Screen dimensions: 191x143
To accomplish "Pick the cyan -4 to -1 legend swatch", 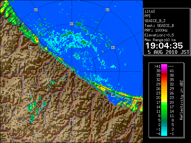I will (x=164, y=134).
